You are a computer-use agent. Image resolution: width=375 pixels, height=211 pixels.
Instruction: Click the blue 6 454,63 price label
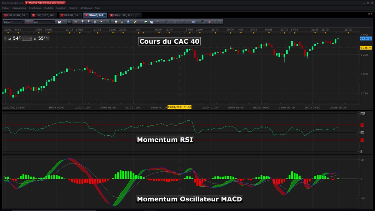pos(366,38)
